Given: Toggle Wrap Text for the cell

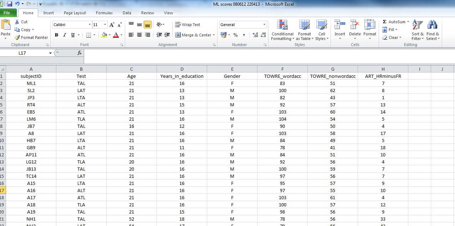Looking at the screenshot, I should click(x=188, y=25).
